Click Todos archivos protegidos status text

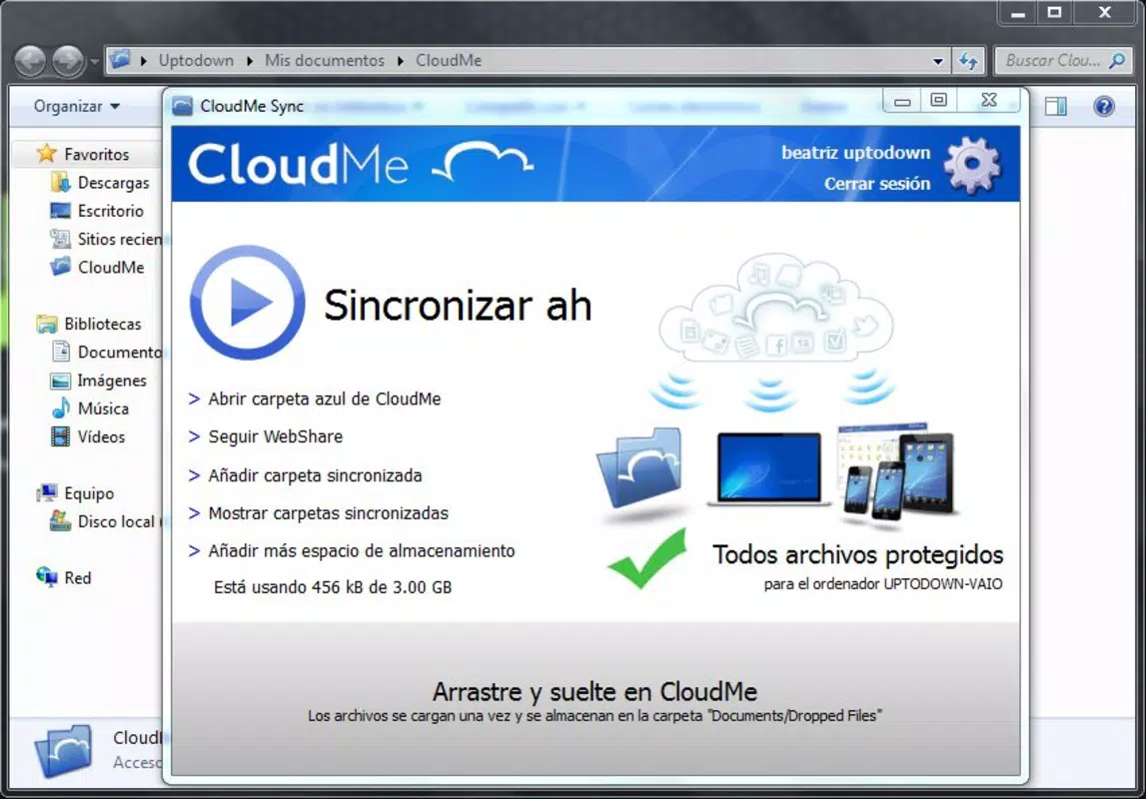(857, 554)
